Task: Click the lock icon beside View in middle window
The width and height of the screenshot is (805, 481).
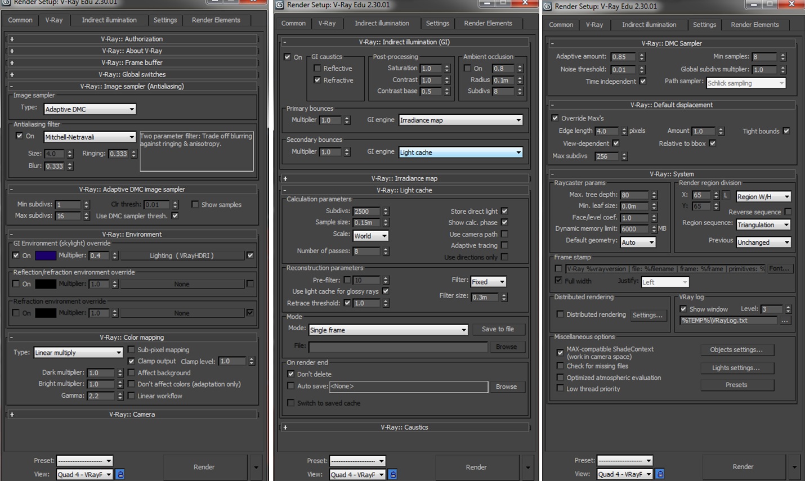Action: tap(393, 474)
